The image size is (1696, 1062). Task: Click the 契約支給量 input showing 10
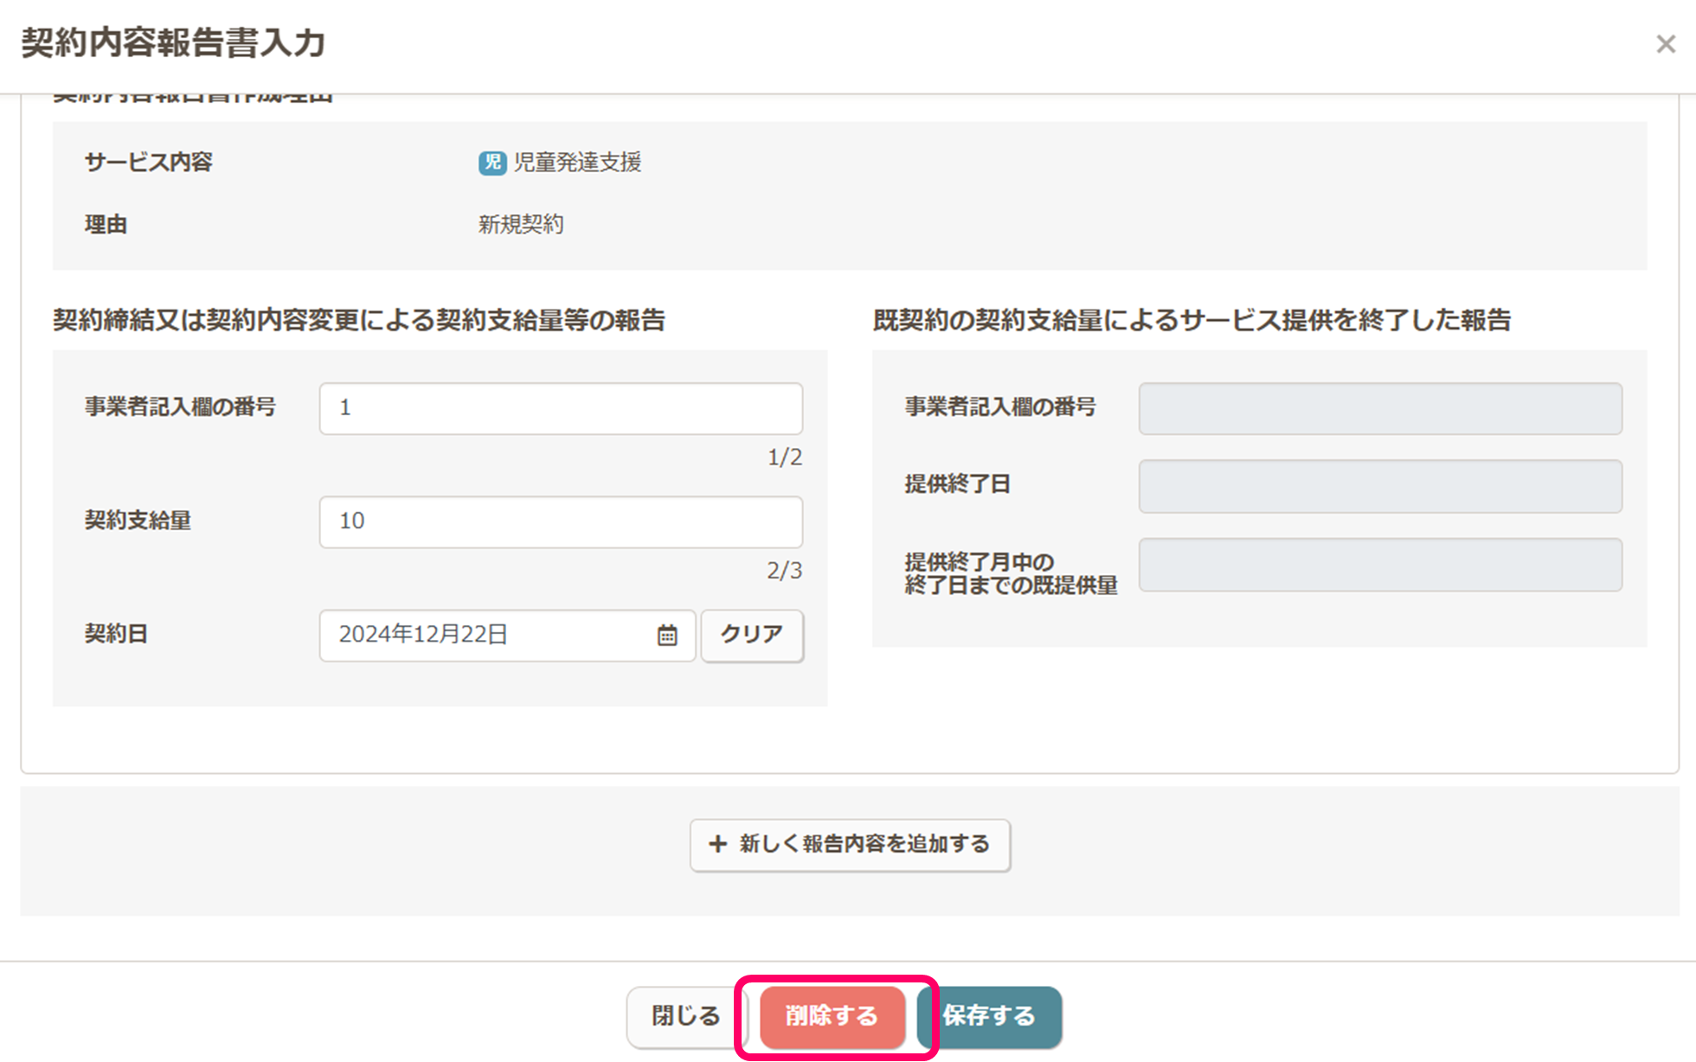560,521
